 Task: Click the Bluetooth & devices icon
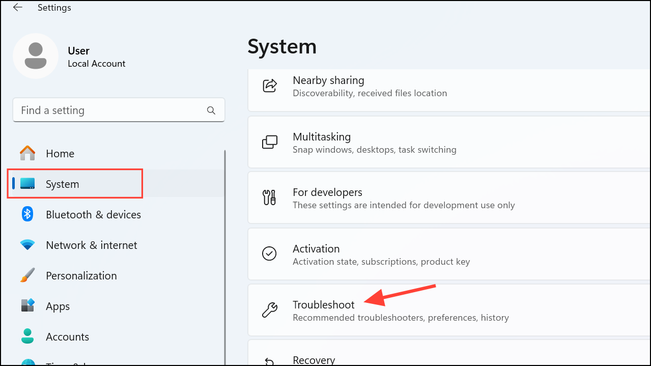[x=26, y=214]
